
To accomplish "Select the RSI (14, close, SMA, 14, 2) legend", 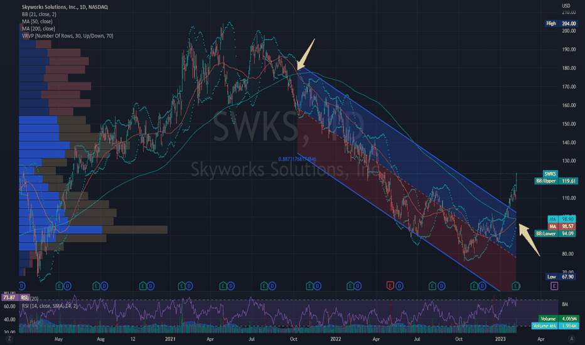I will click(x=50, y=306).
